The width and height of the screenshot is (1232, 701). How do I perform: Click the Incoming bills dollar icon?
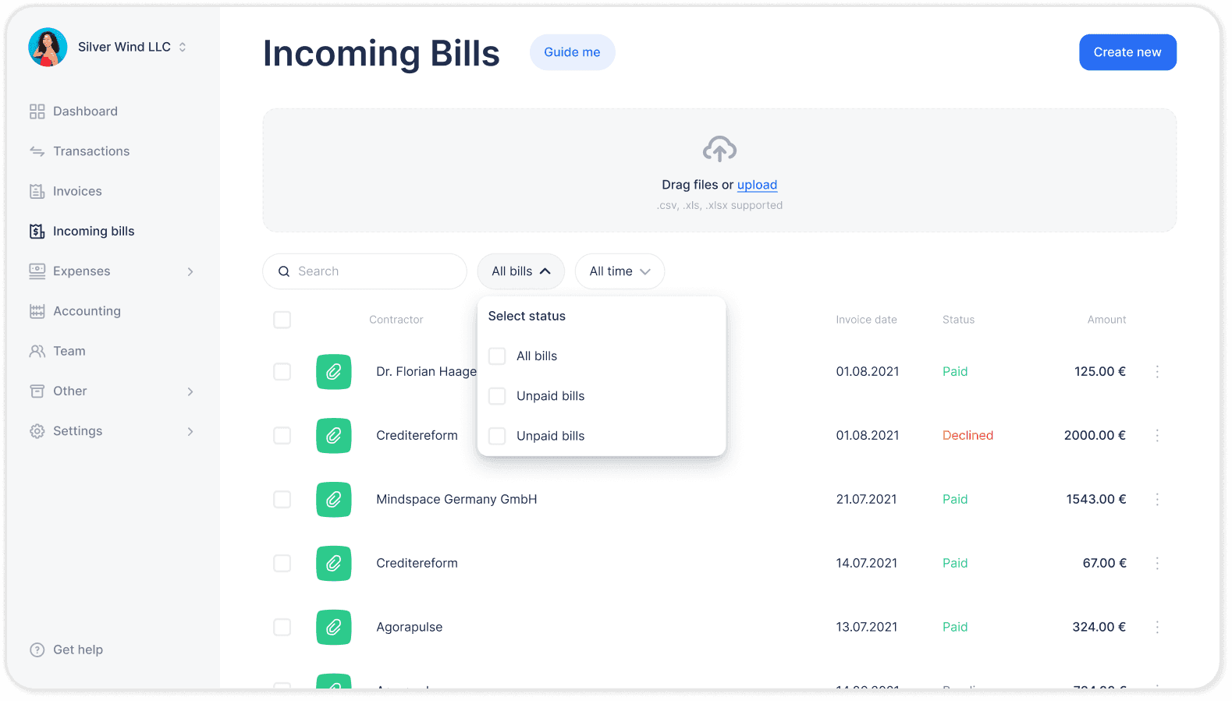pyautogui.click(x=37, y=231)
